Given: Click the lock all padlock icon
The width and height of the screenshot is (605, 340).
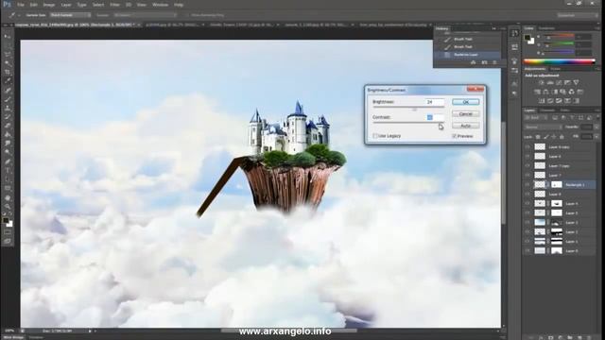Looking at the screenshot, I should tap(562, 136).
